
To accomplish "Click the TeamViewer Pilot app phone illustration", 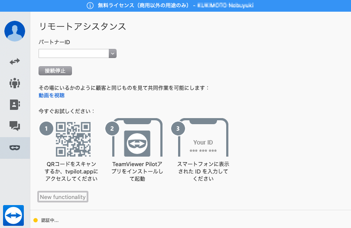I will point(137,138).
